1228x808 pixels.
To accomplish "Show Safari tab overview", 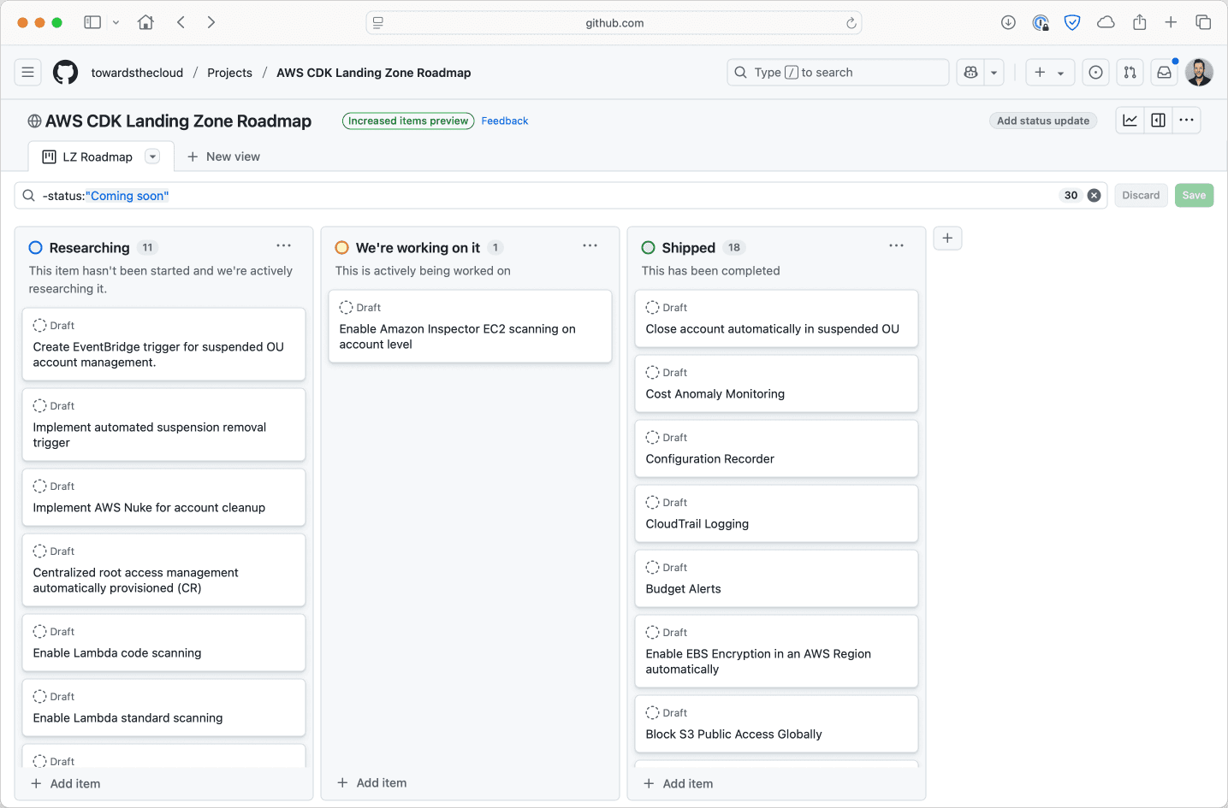I will (x=1203, y=22).
